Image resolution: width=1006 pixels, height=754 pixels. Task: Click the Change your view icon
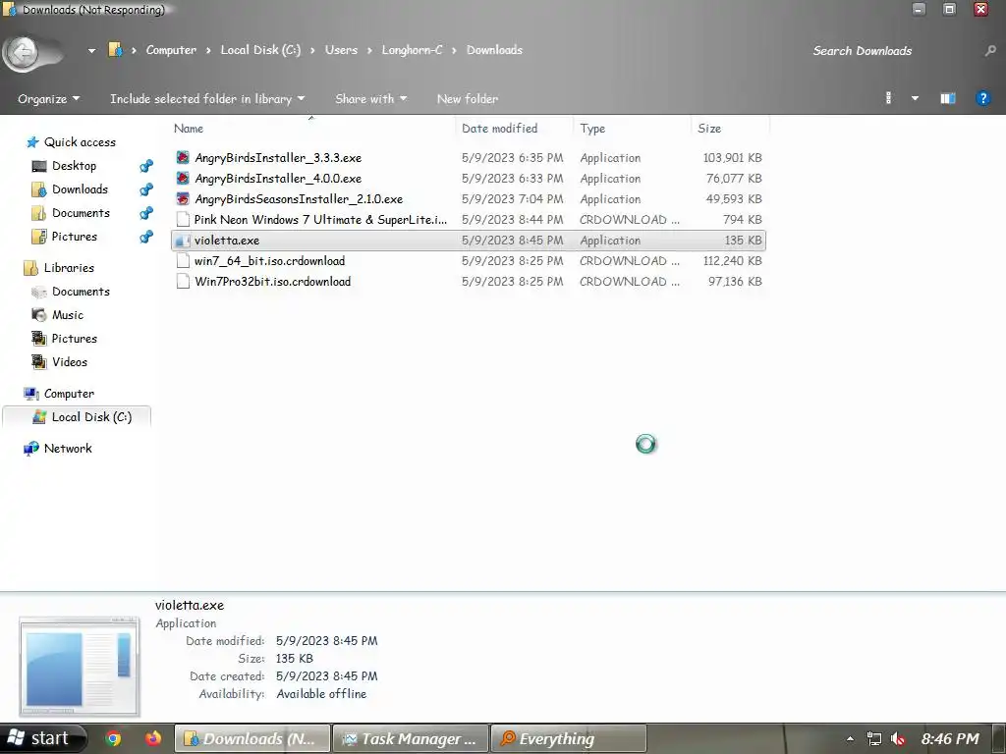pos(888,98)
